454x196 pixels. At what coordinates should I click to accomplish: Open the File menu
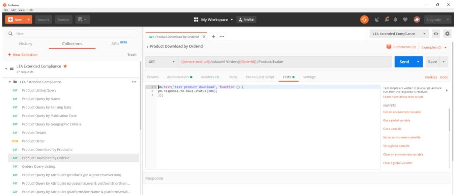click(6, 10)
